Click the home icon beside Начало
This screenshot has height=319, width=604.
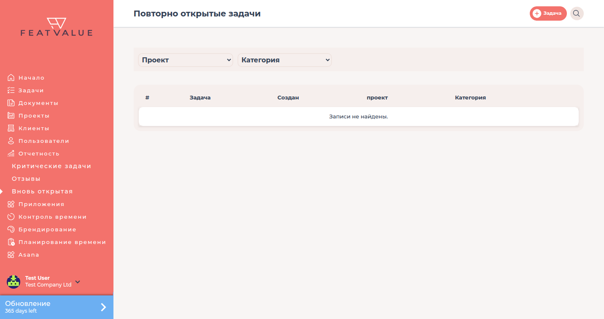[11, 78]
